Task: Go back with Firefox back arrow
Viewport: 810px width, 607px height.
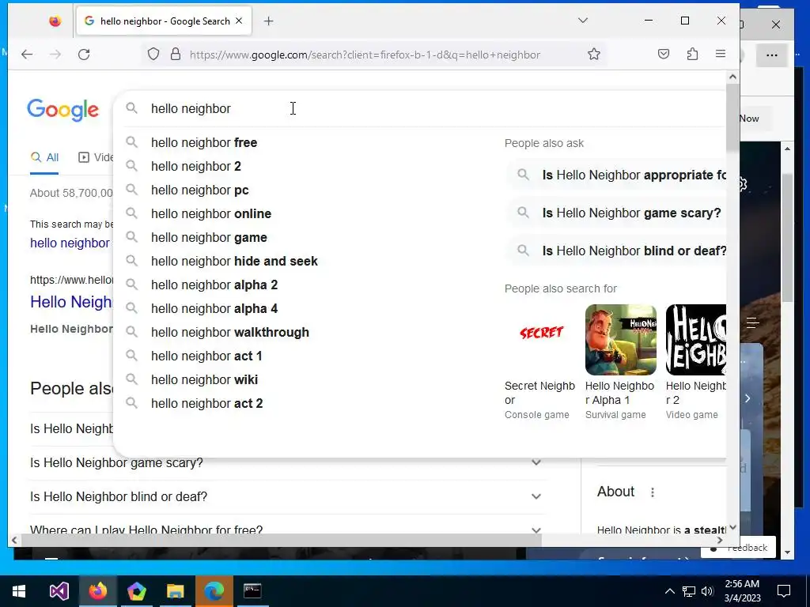Action: [x=27, y=55]
